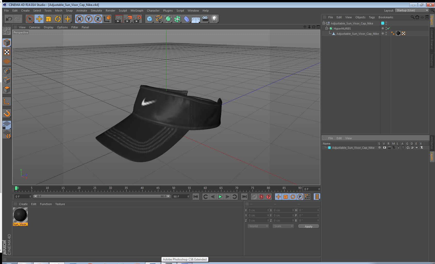This screenshot has width=435, height=264.
Task: Open Edit Render Settings
Action: pos(138,19)
